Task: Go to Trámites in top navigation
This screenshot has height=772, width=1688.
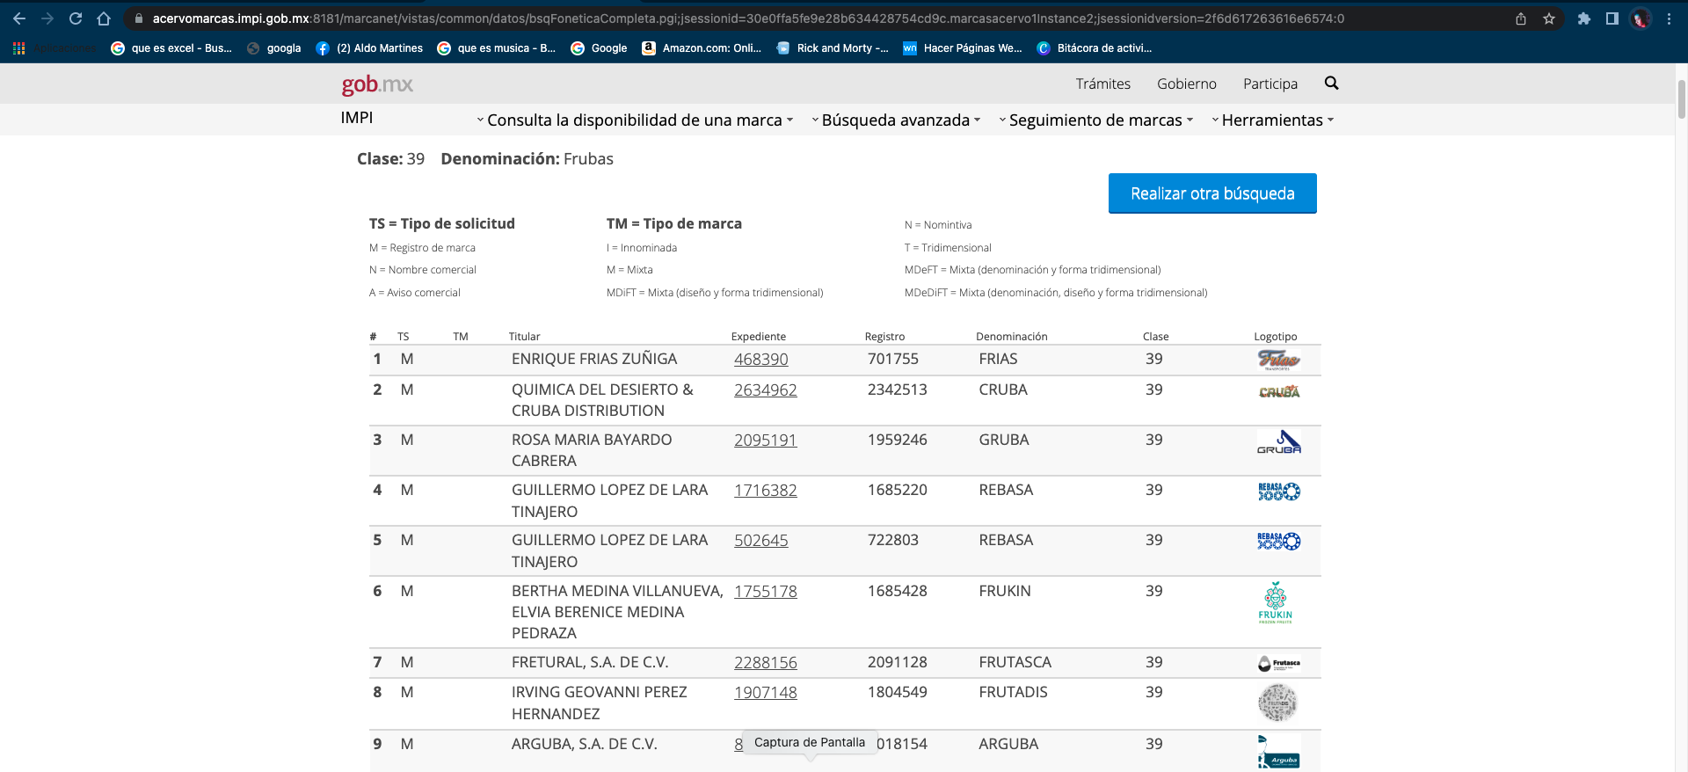Action: click(x=1102, y=84)
